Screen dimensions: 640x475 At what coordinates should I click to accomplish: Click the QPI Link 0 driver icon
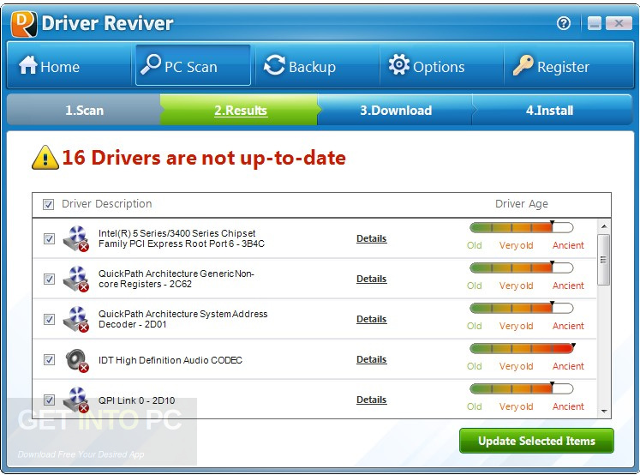76,400
